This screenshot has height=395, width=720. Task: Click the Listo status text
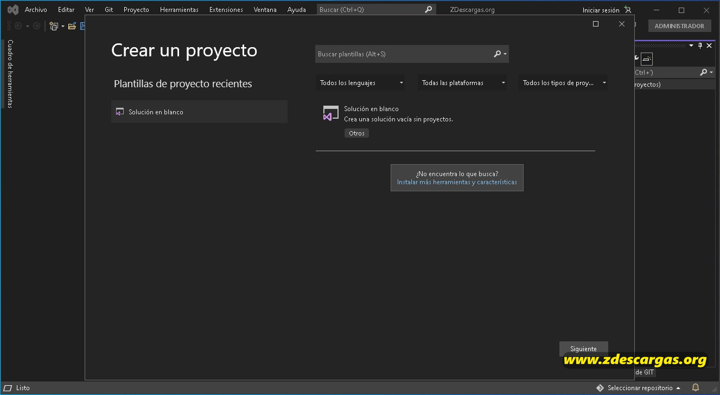click(23, 388)
